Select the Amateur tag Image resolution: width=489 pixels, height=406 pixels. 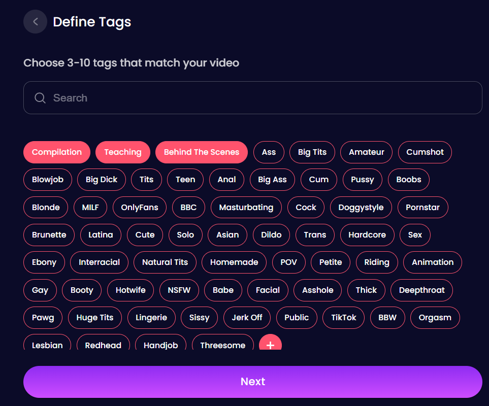click(366, 152)
